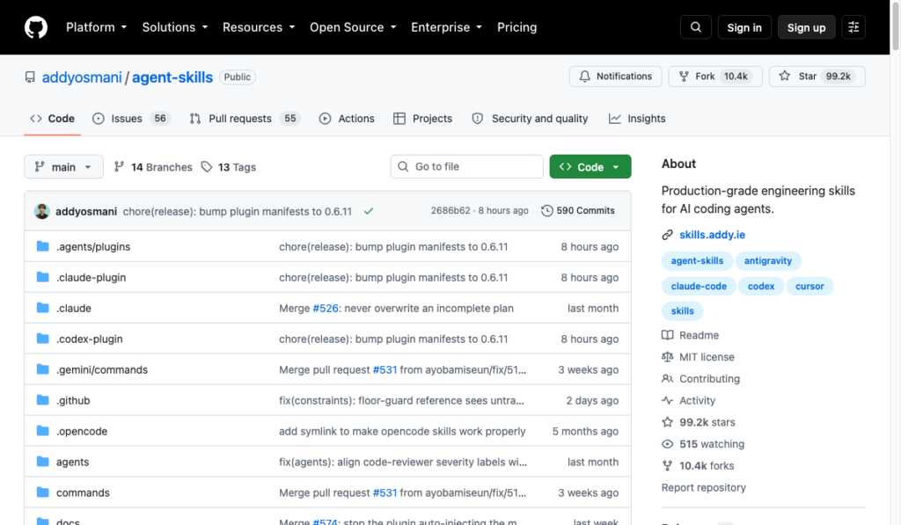The image size is (901, 525).
Task: Open the green Code dropdown button
Action: pyautogui.click(x=590, y=166)
